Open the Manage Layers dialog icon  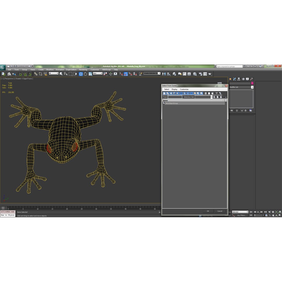point(174,74)
